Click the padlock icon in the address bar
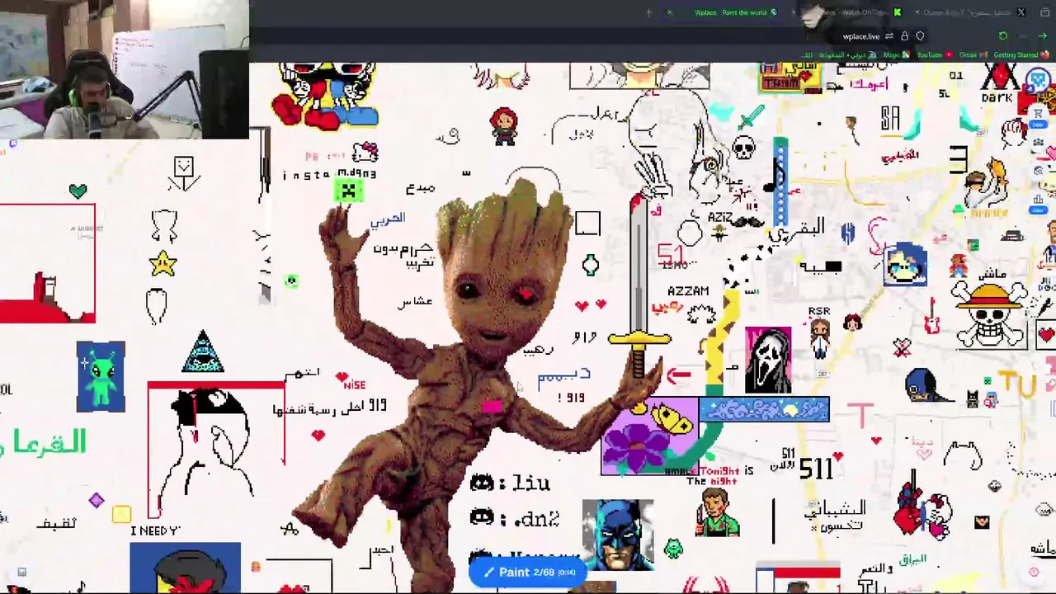The width and height of the screenshot is (1056, 594). coord(904,36)
